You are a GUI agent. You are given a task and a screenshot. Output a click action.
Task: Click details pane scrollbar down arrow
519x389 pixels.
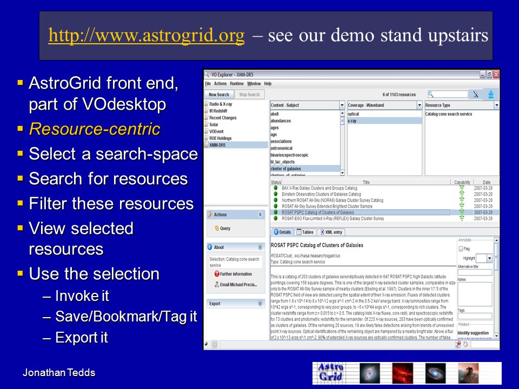pyautogui.click(x=496, y=336)
